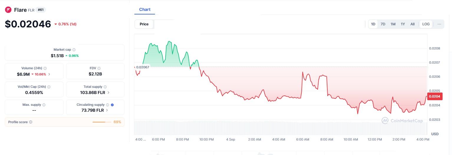
Task: Click the Market cap info icon
Action: [74, 50]
